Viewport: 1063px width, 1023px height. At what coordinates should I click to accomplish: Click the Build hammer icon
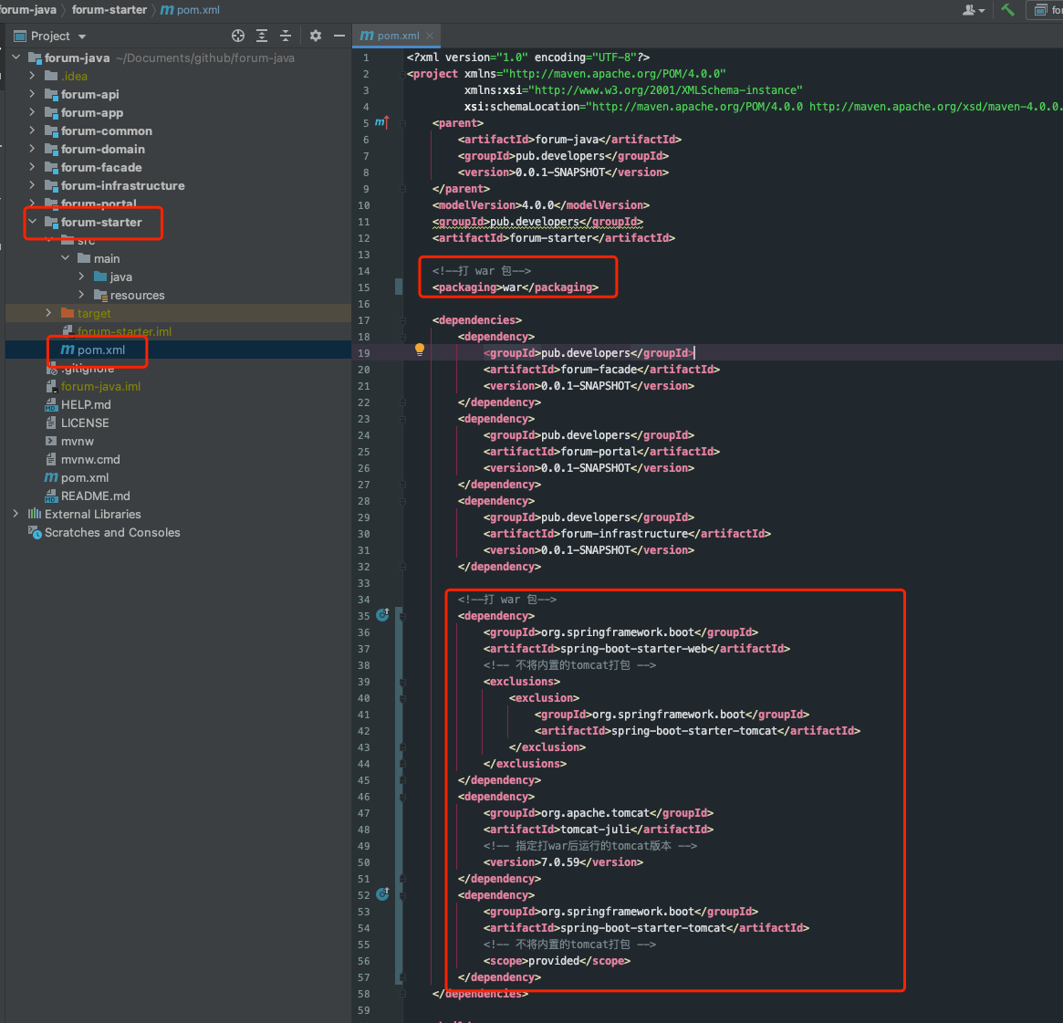click(1007, 9)
